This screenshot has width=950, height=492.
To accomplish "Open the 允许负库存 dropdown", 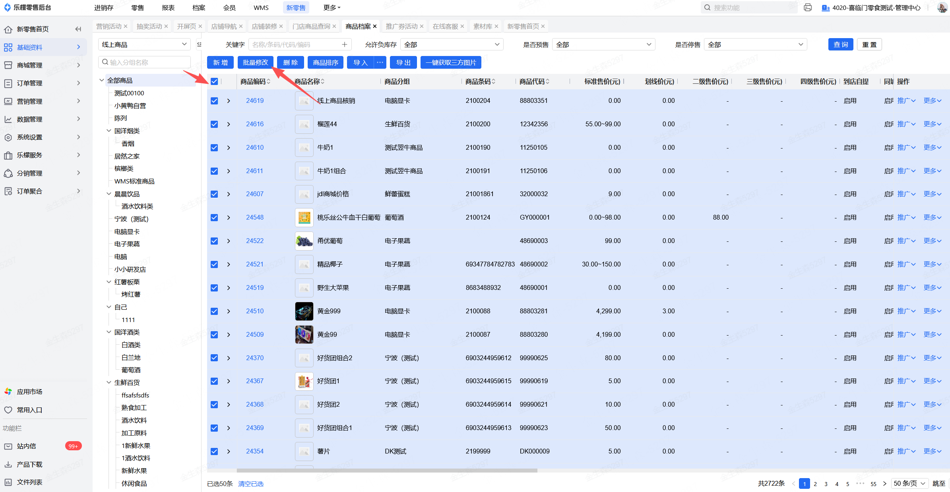I will [451, 44].
